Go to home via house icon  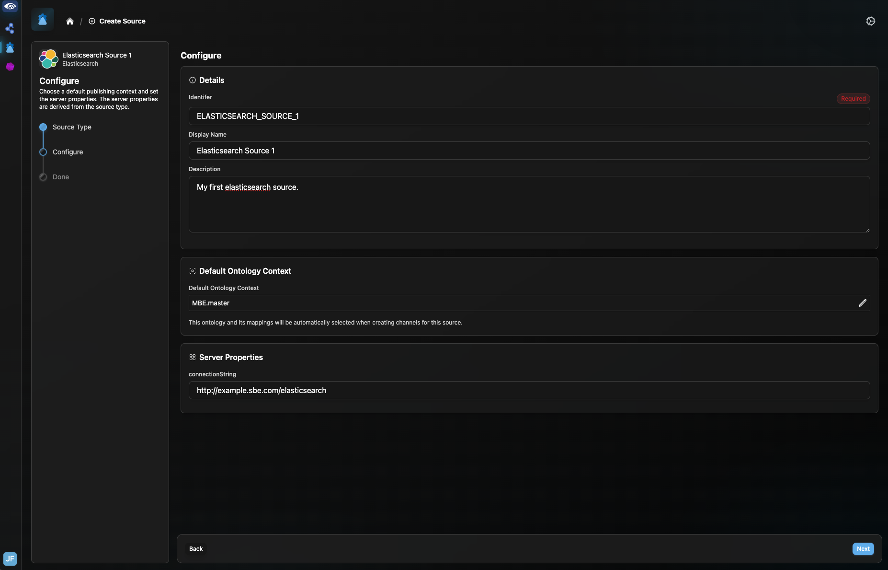pyautogui.click(x=70, y=21)
